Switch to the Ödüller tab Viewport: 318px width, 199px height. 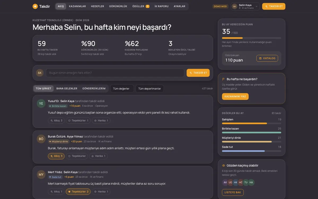(141, 6)
